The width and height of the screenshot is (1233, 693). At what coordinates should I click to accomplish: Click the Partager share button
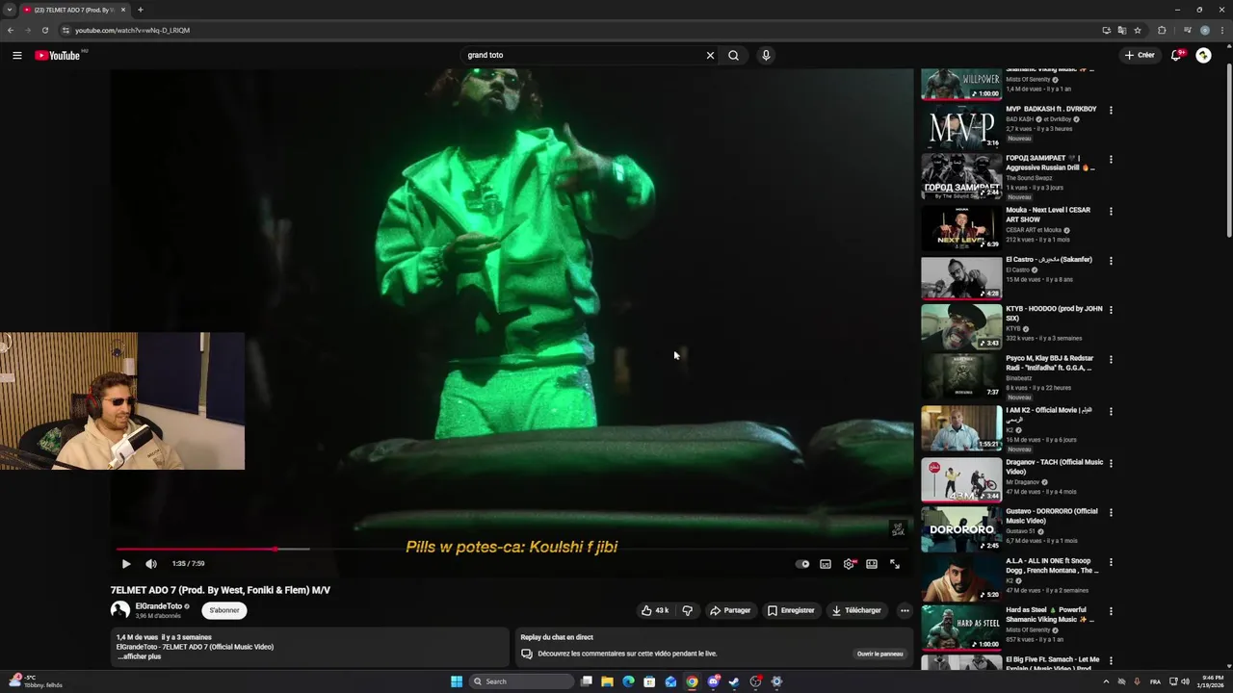730,610
